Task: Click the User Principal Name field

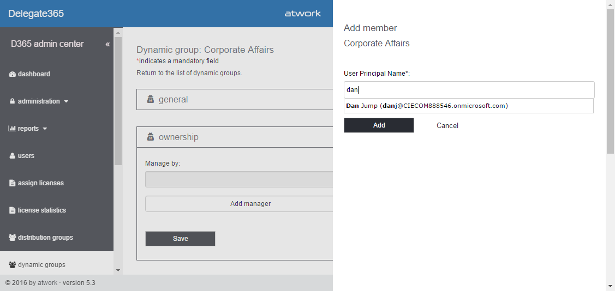Action: point(469,90)
